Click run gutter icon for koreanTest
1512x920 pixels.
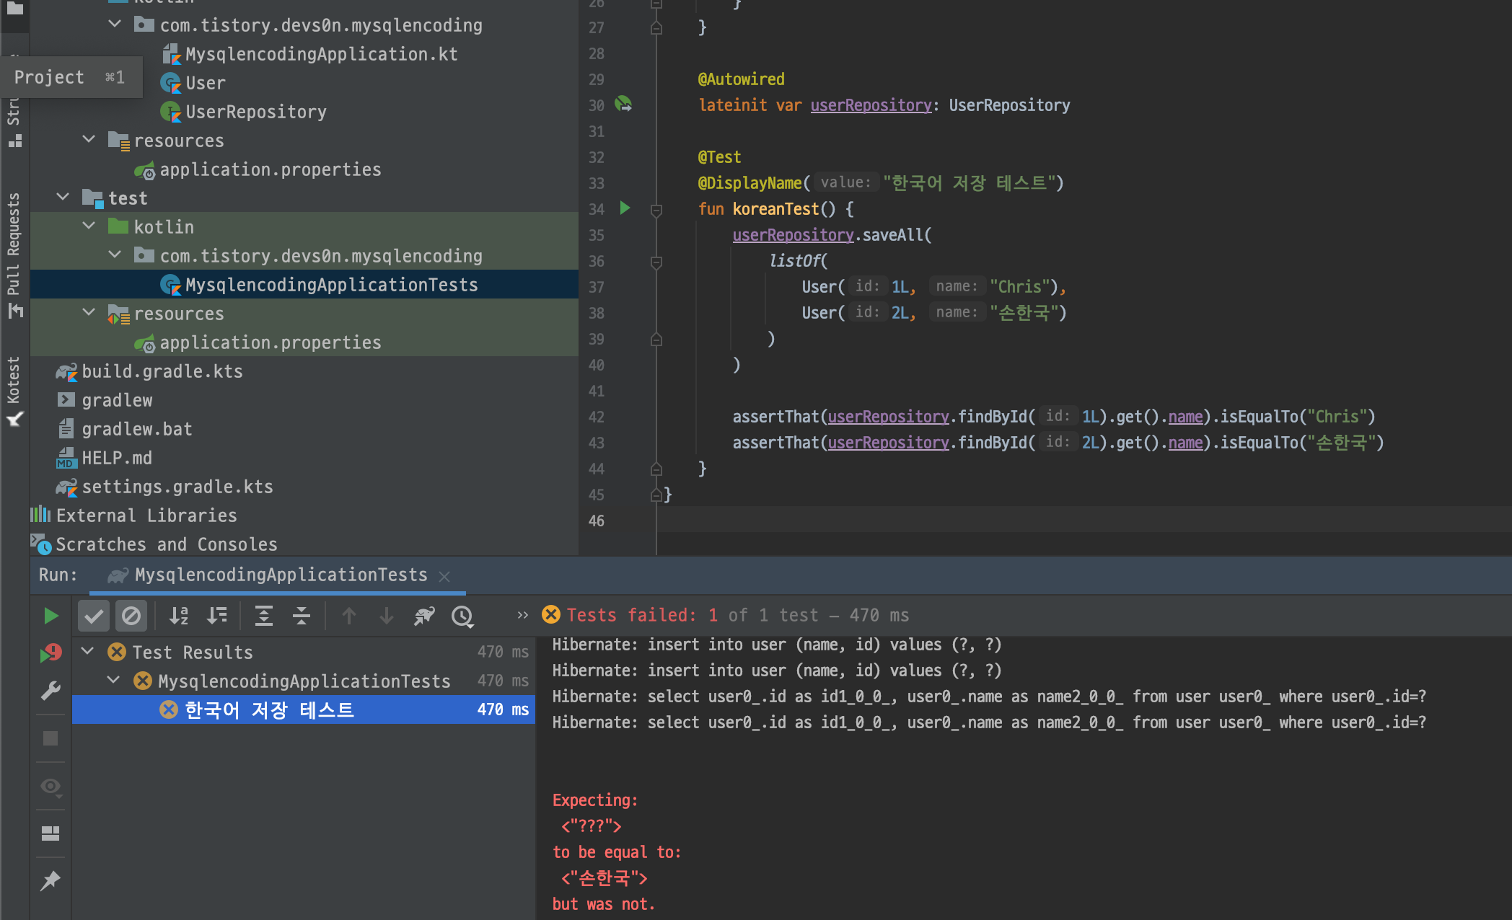(x=625, y=208)
